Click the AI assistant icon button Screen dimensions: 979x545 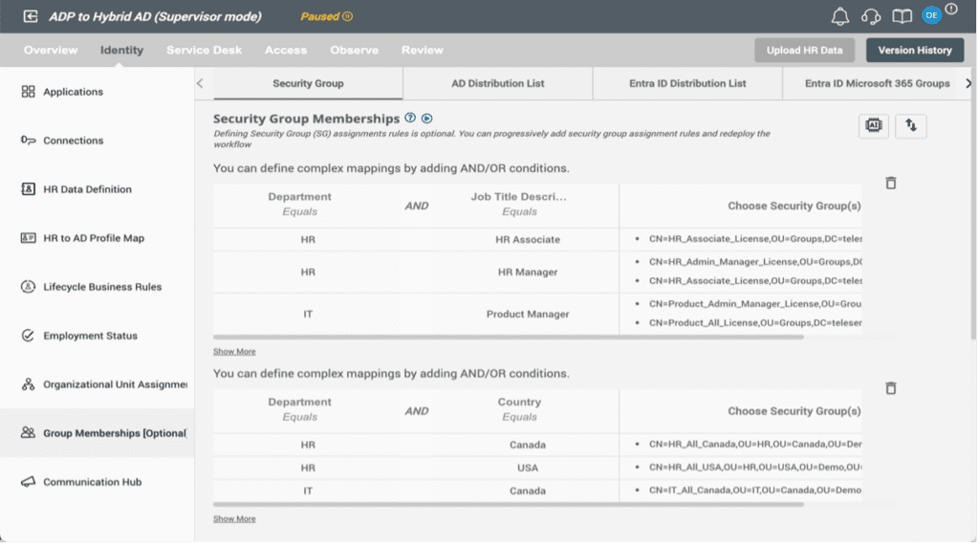[x=874, y=125]
